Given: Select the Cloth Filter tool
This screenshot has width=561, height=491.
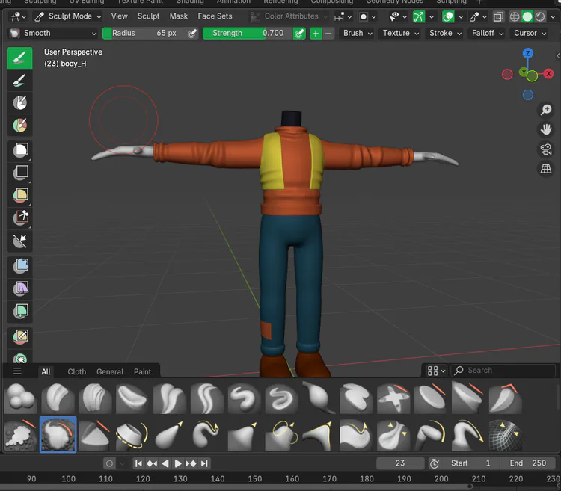Looking at the screenshot, I should click(20, 288).
